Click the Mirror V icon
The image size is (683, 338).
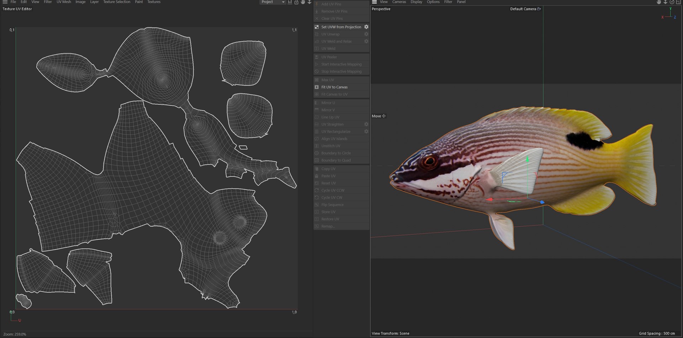(x=317, y=110)
